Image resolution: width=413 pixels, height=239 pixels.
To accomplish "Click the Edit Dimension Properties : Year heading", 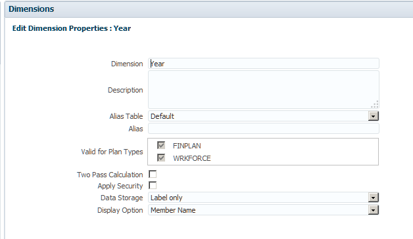I will point(72,28).
